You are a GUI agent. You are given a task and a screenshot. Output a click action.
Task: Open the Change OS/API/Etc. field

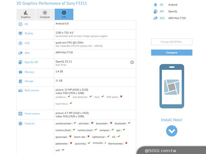point(172,42)
